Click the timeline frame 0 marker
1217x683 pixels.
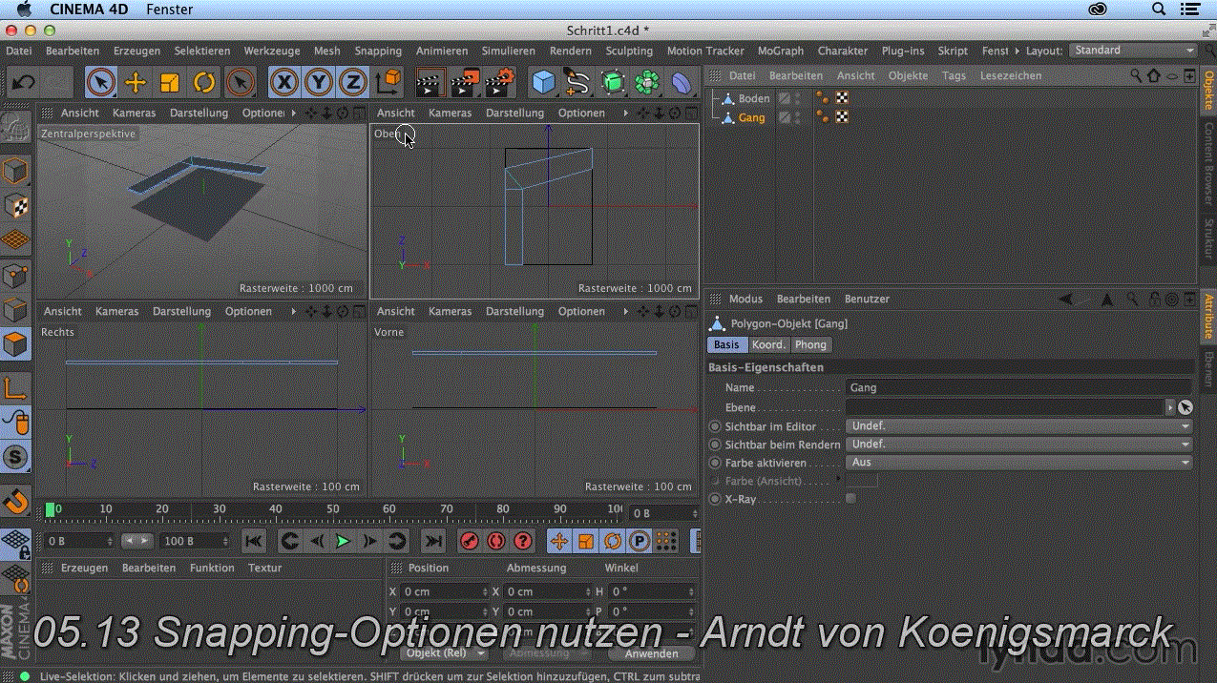51,510
